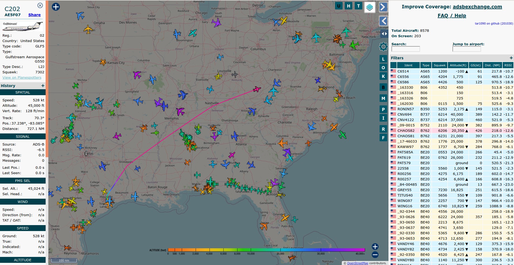
Task: Sort table by Type column
Action: coord(426,65)
